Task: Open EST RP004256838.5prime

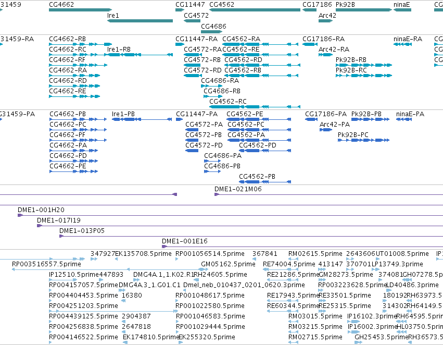Action: pyautogui.click(x=84, y=327)
